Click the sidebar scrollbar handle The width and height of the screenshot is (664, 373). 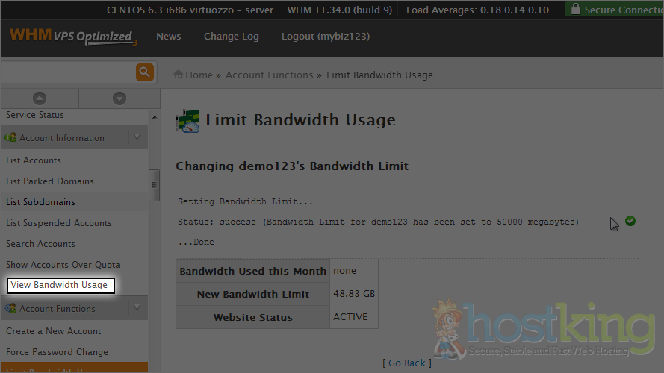click(154, 185)
